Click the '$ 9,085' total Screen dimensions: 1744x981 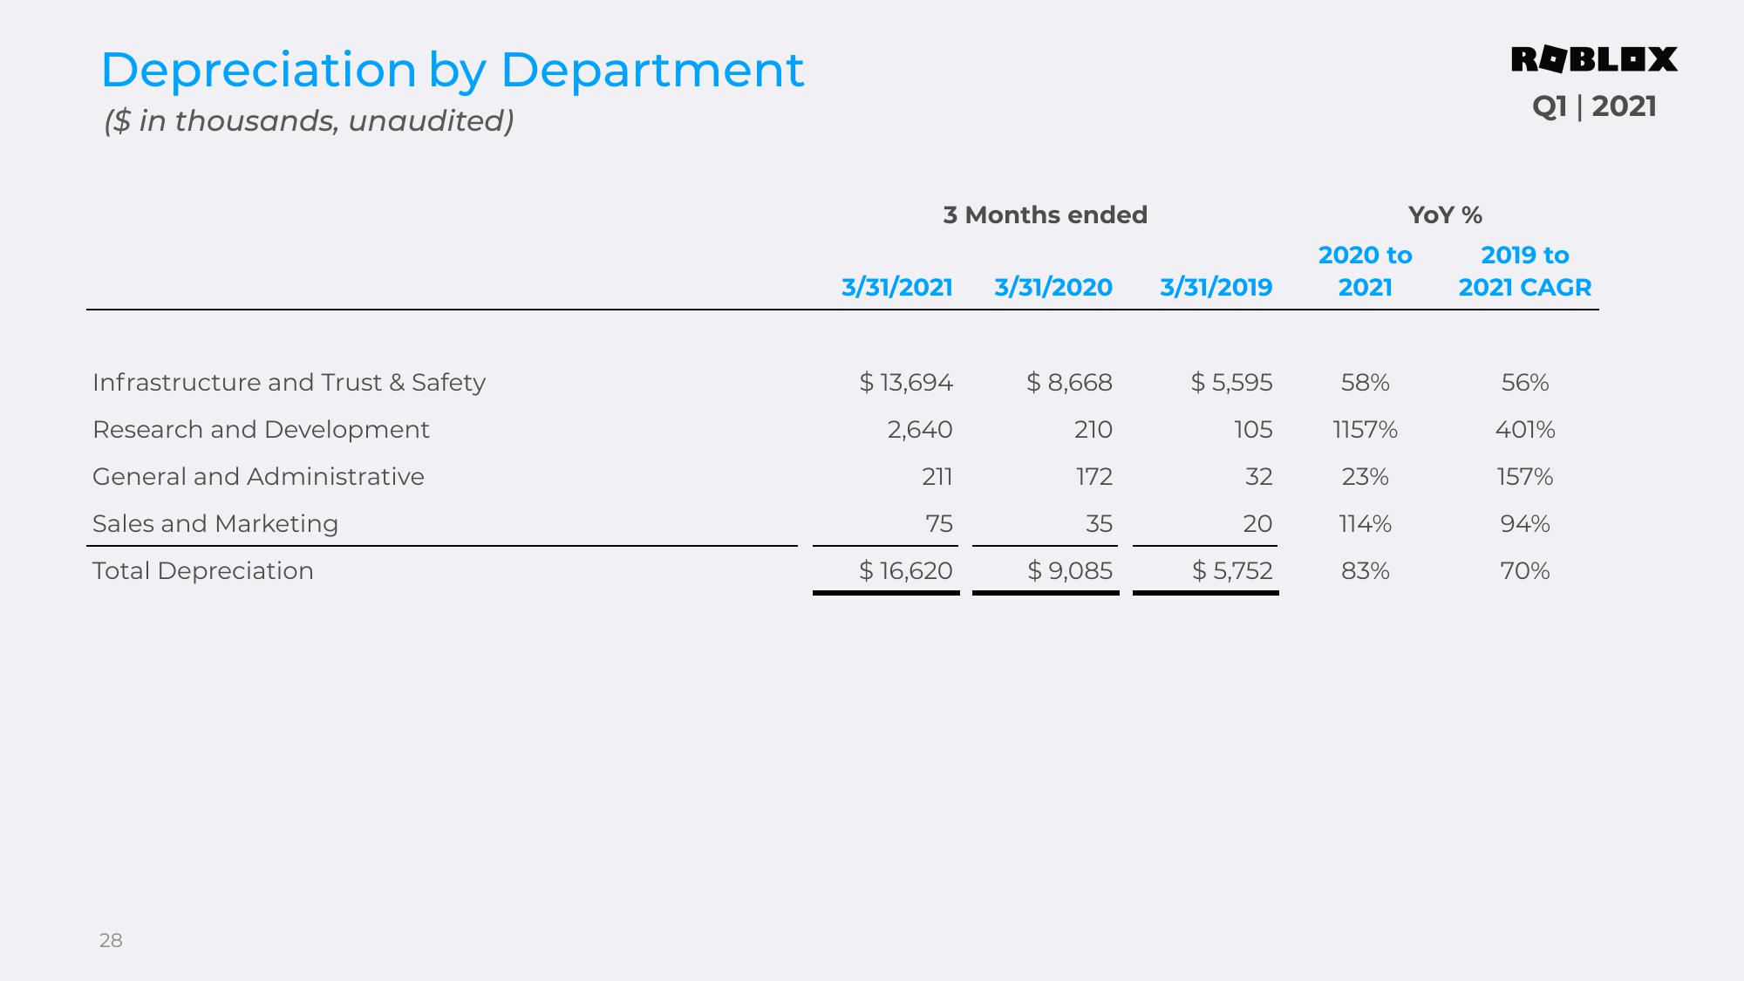click(1070, 570)
